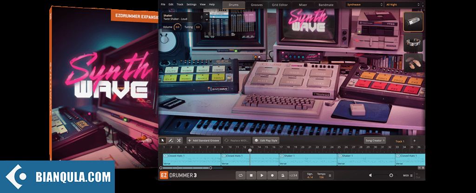The width and height of the screenshot is (476, 193).
Task: Click the EZ Drummer 3 logo
Action: 178,175
